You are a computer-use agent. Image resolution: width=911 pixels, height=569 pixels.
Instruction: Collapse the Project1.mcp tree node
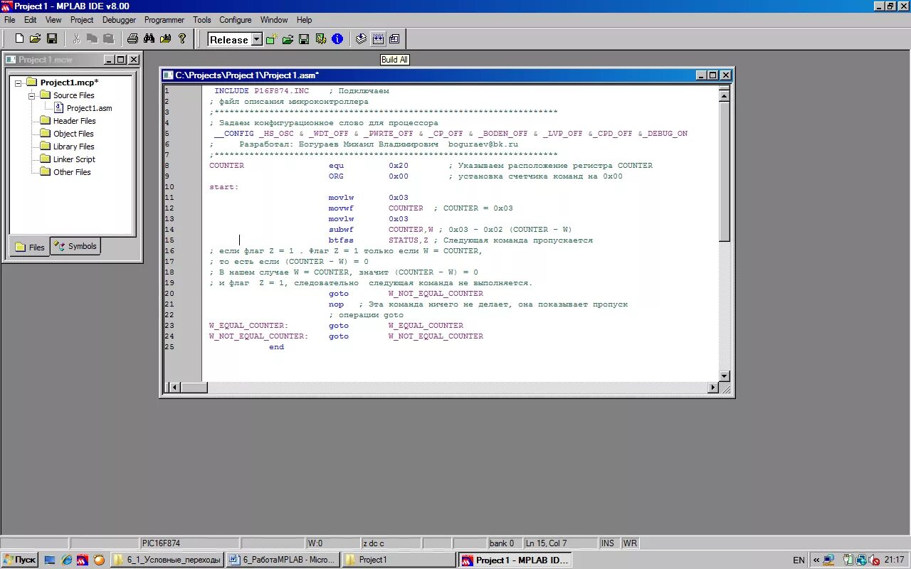point(19,83)
